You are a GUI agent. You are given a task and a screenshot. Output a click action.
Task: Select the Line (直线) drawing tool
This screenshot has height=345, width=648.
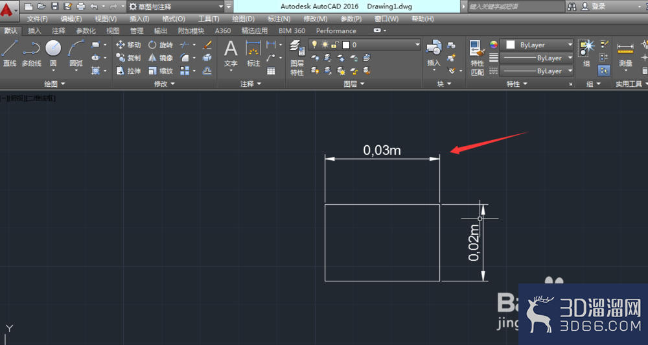(10, 53)
